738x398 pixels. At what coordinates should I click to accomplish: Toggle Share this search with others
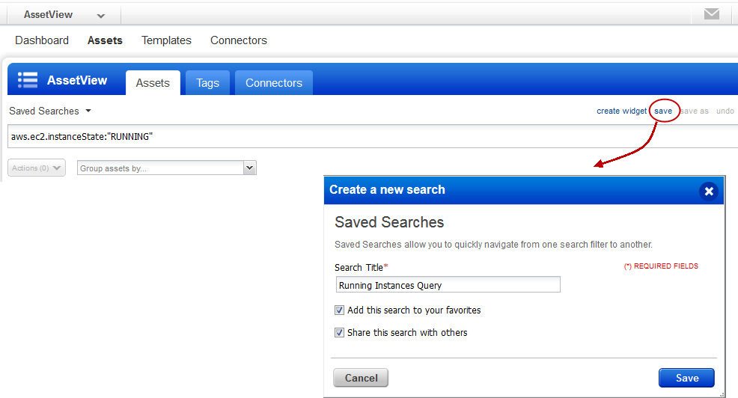[339, 333]
